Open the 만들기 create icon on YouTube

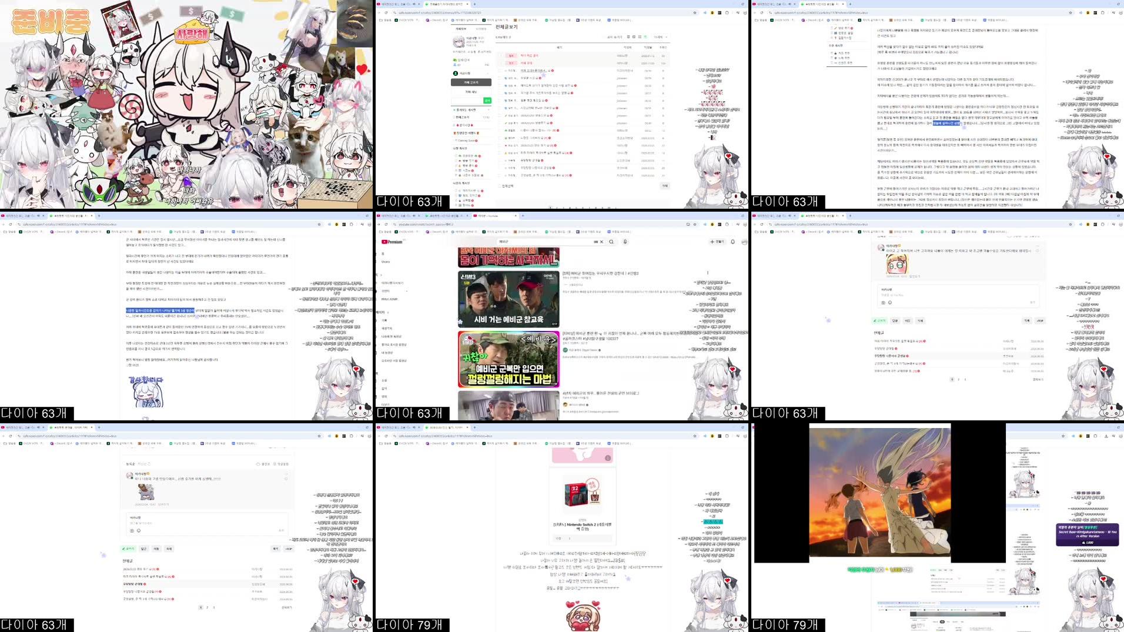714,241
